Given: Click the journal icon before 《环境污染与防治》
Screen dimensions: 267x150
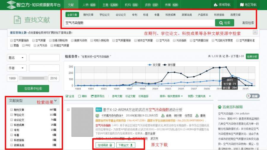Looking at the screenshot, I should coord(97,116).
